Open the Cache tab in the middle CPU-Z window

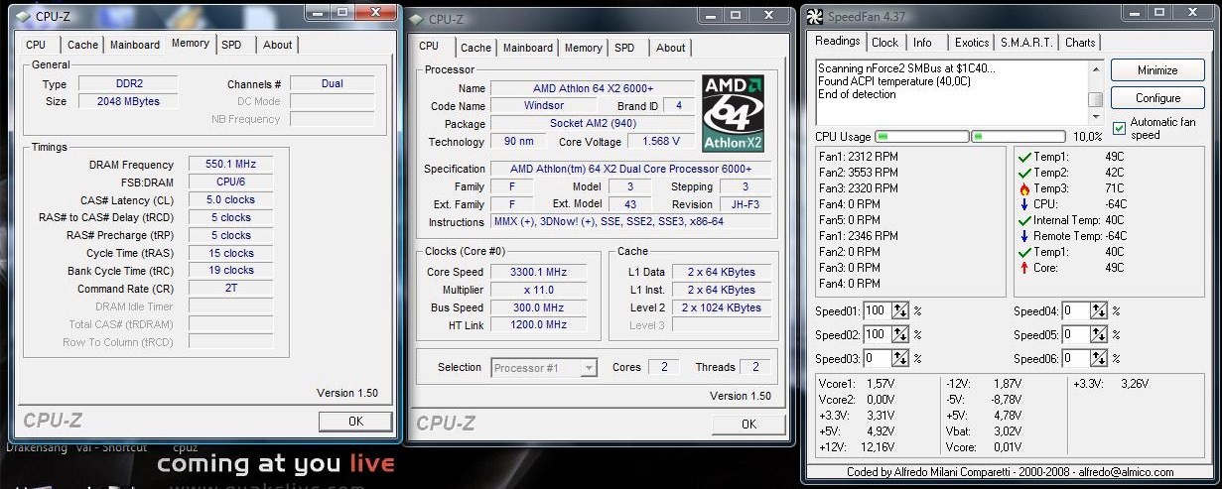475,48
